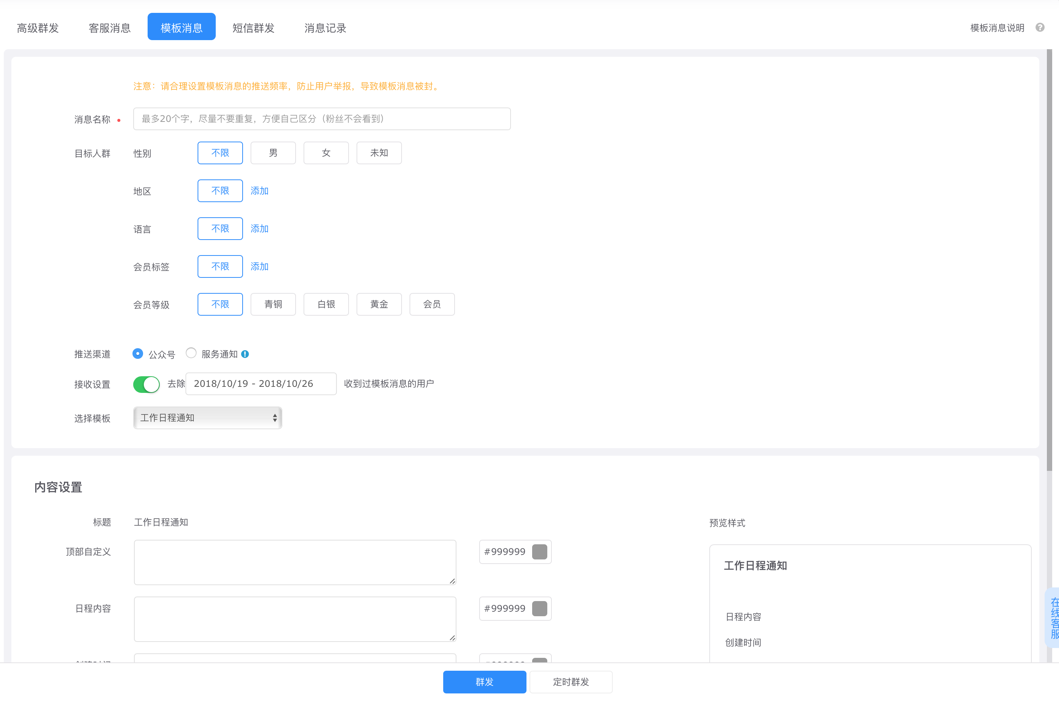Click the 内容设置 section heading
The width and height of the screenshot is (1059, 701).
[x=58, y=487]
